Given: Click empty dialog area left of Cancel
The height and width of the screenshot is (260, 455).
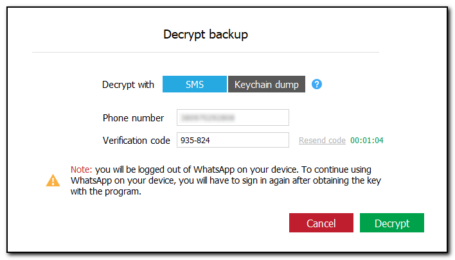Looking at the screenshot, I should click(x=161, y=223).
